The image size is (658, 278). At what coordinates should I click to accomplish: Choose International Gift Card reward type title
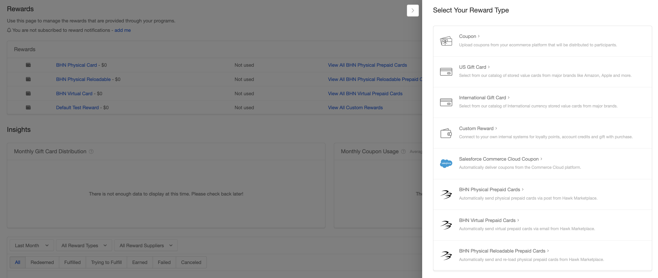(x=482, y=98)
